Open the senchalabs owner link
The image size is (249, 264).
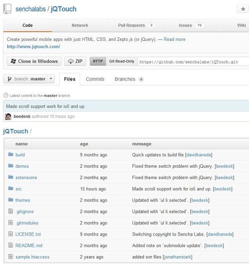(x=30, y=9)
